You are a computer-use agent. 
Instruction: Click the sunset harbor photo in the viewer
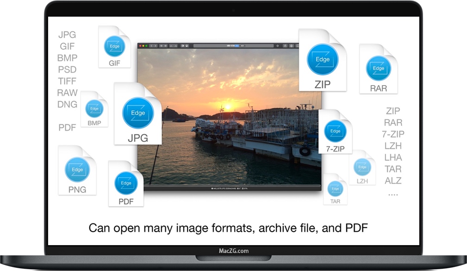pyautogui.click(x=229, y=117)
